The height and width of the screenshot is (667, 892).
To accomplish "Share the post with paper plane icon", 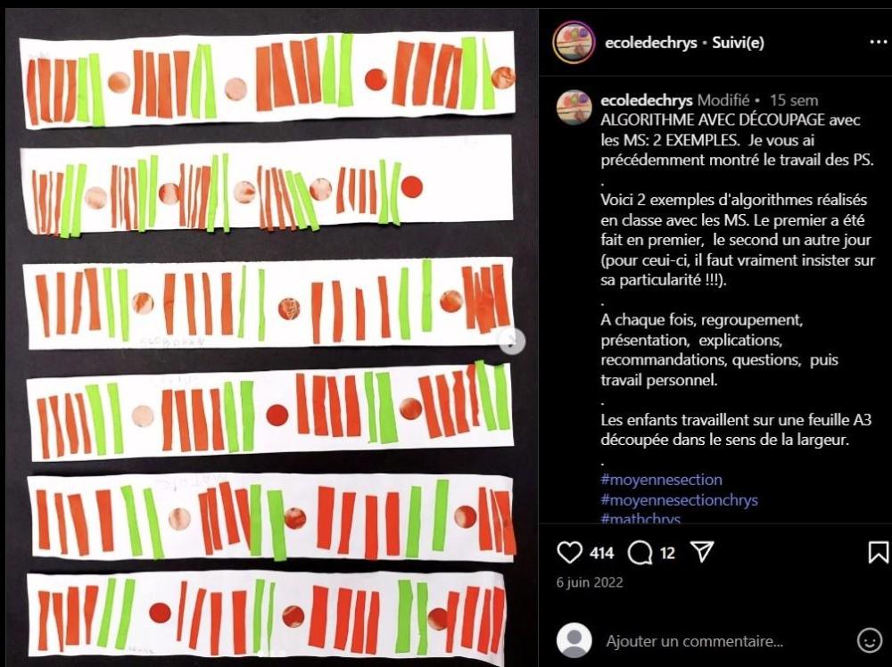I will tap(701, 552).
